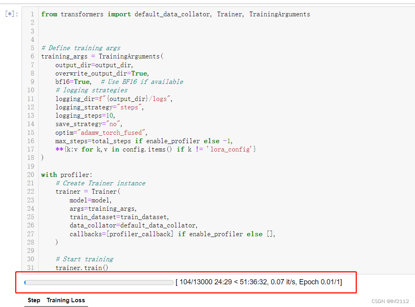Viewport: 415px width, 307px height.
Task: Click the line starting 'max_steps=total_steps'
Action: pyautogui.click(x=144, y=141)
